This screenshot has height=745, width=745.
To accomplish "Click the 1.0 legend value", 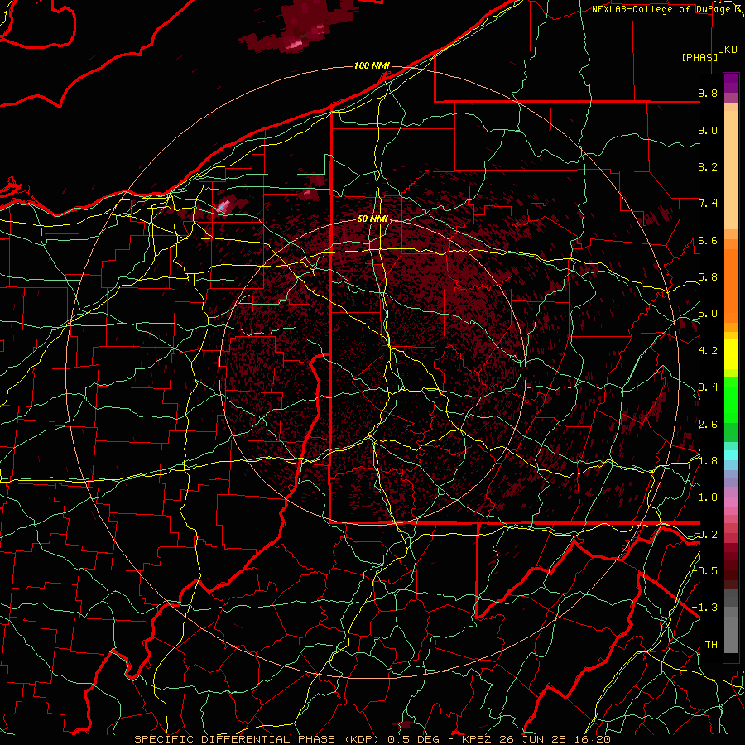I will click(x=708, y=497).
